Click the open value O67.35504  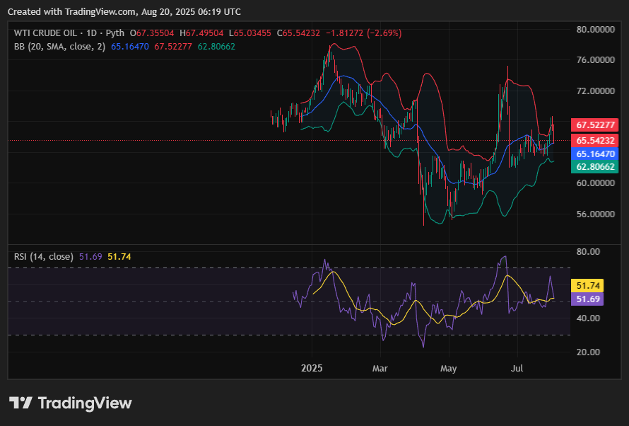(x=152, y=33)
